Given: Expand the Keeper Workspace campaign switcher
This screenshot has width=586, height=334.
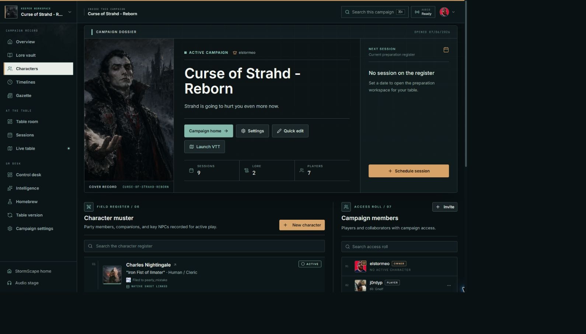Looking at the screenshot, I should pyautogui.click(x=70, y=12).
